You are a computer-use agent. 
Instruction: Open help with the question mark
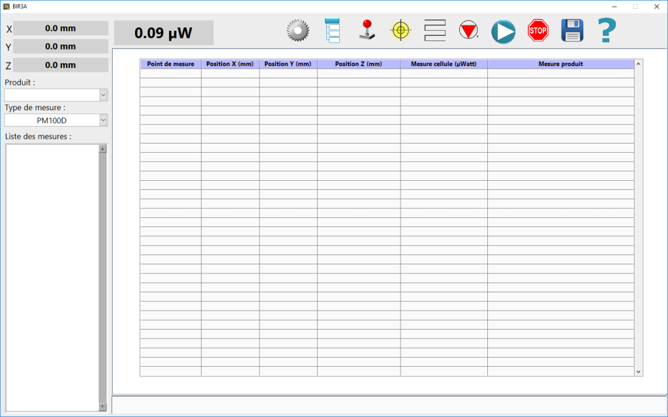(x=607, y=30)
